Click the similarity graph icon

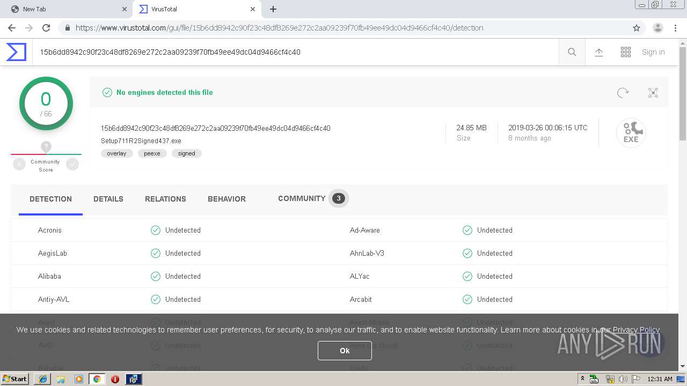[653, 93]
